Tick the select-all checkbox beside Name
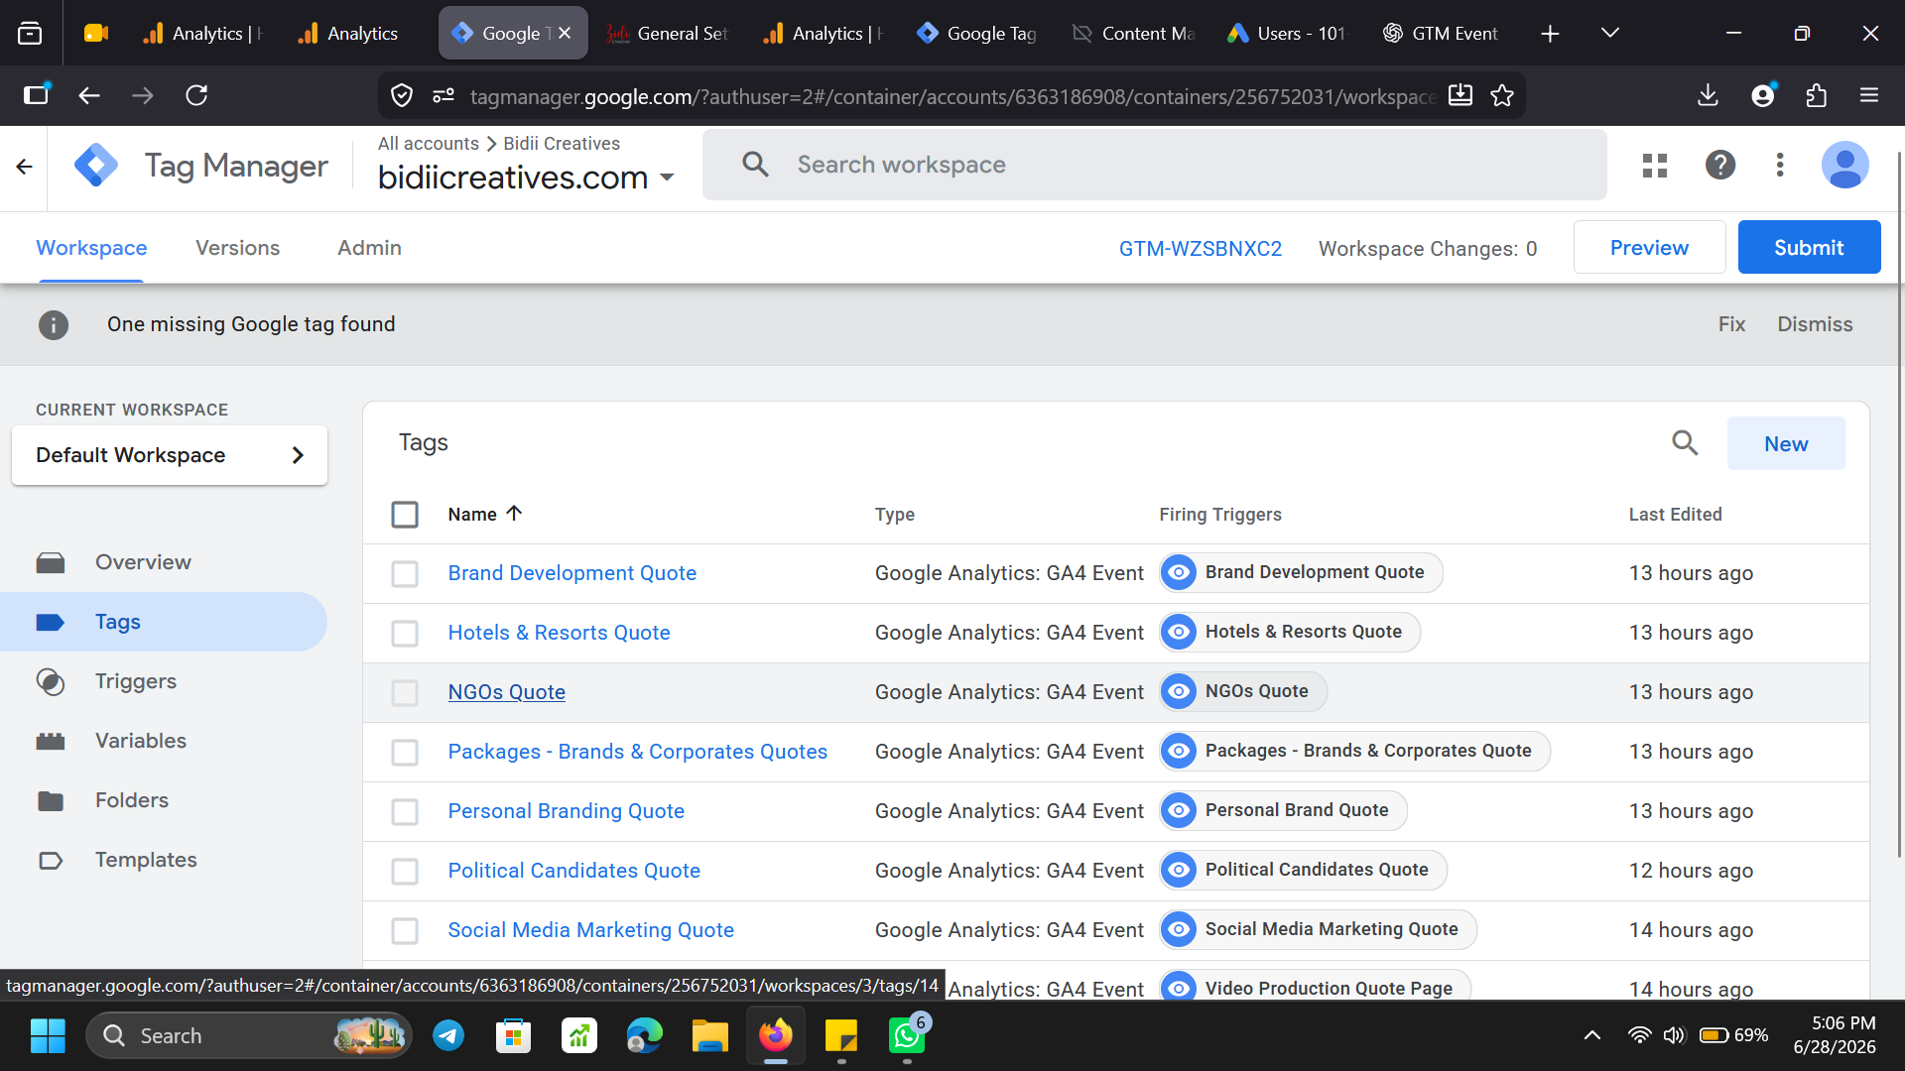 [x=405, y=515]
